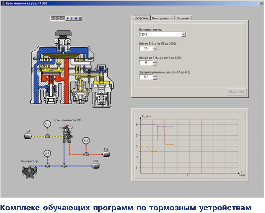Screen dimensions: 265x213
Task: Stop the simulation with the square button
Action: pyautogui.click(x=80, y=18)
